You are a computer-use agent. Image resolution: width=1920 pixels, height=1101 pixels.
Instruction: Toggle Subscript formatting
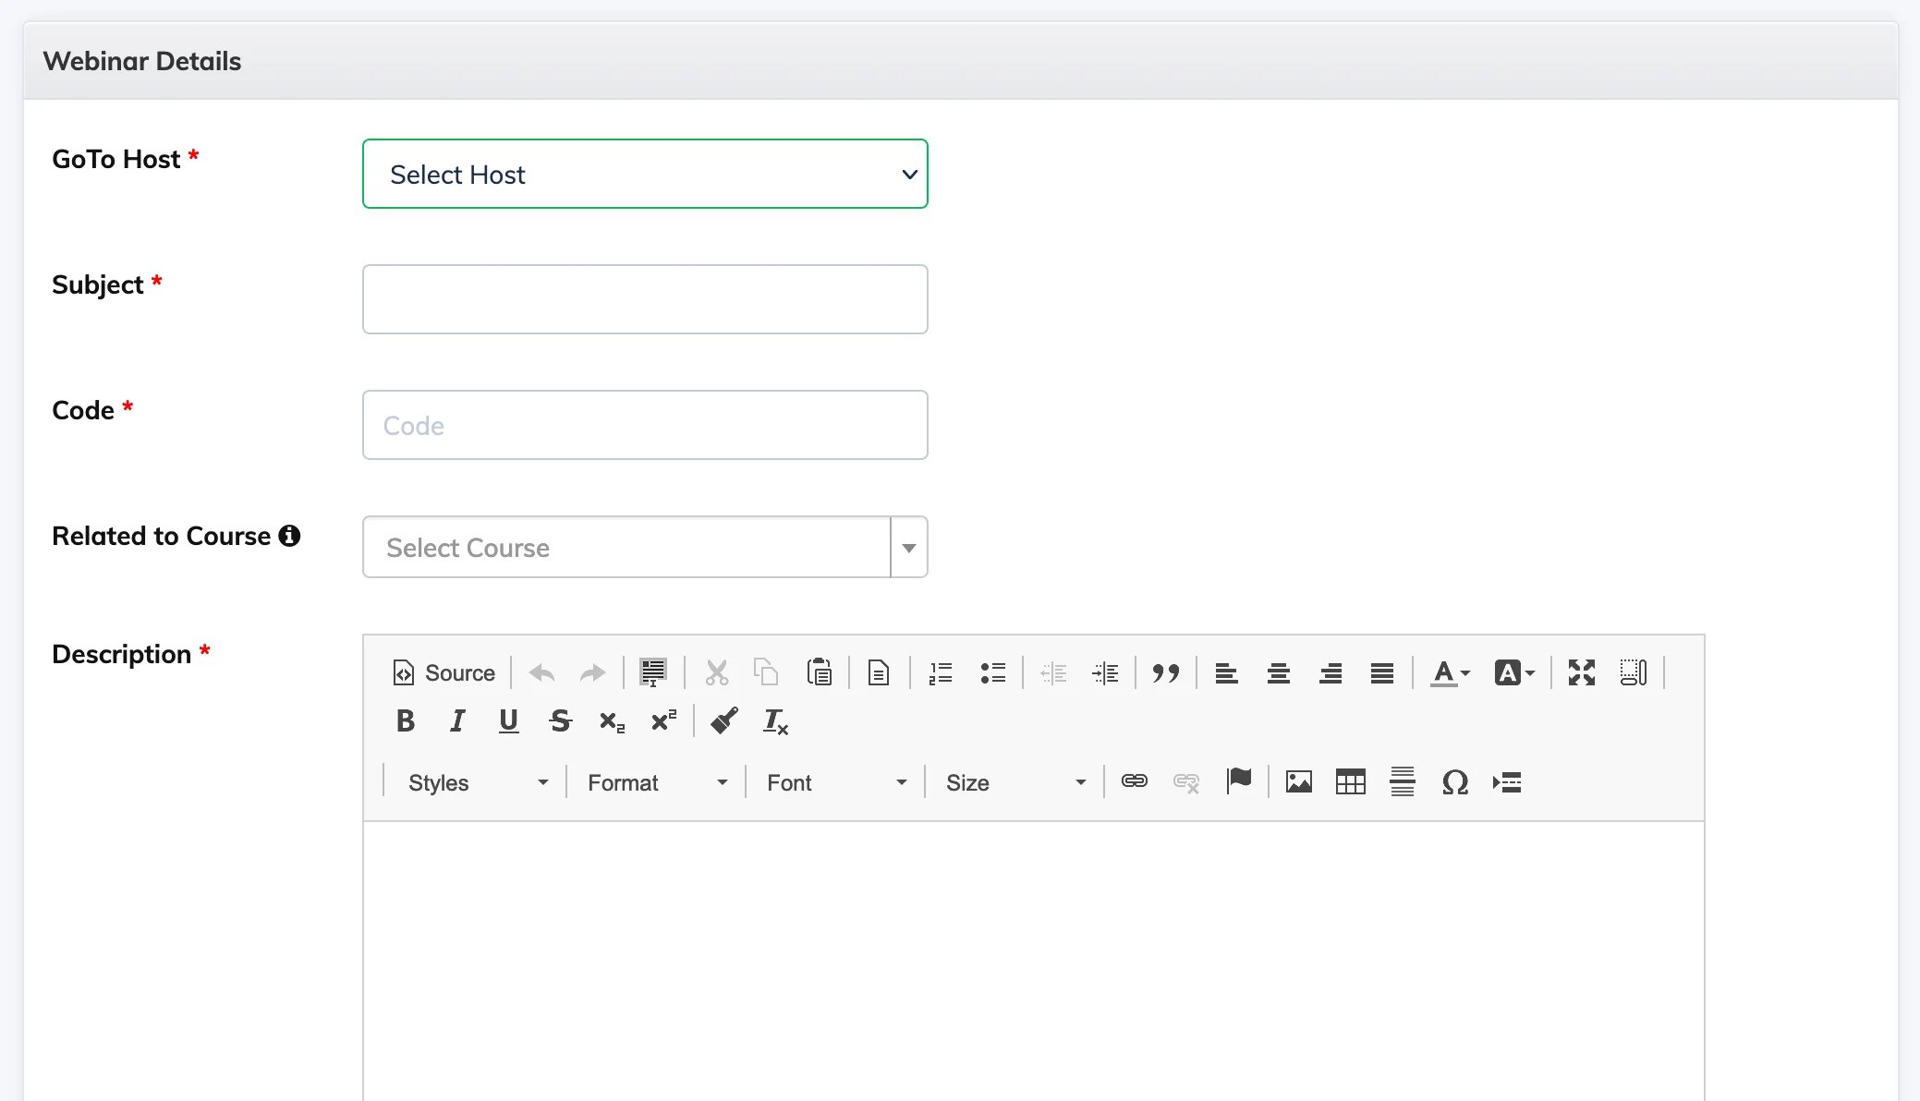coord(612,721)
